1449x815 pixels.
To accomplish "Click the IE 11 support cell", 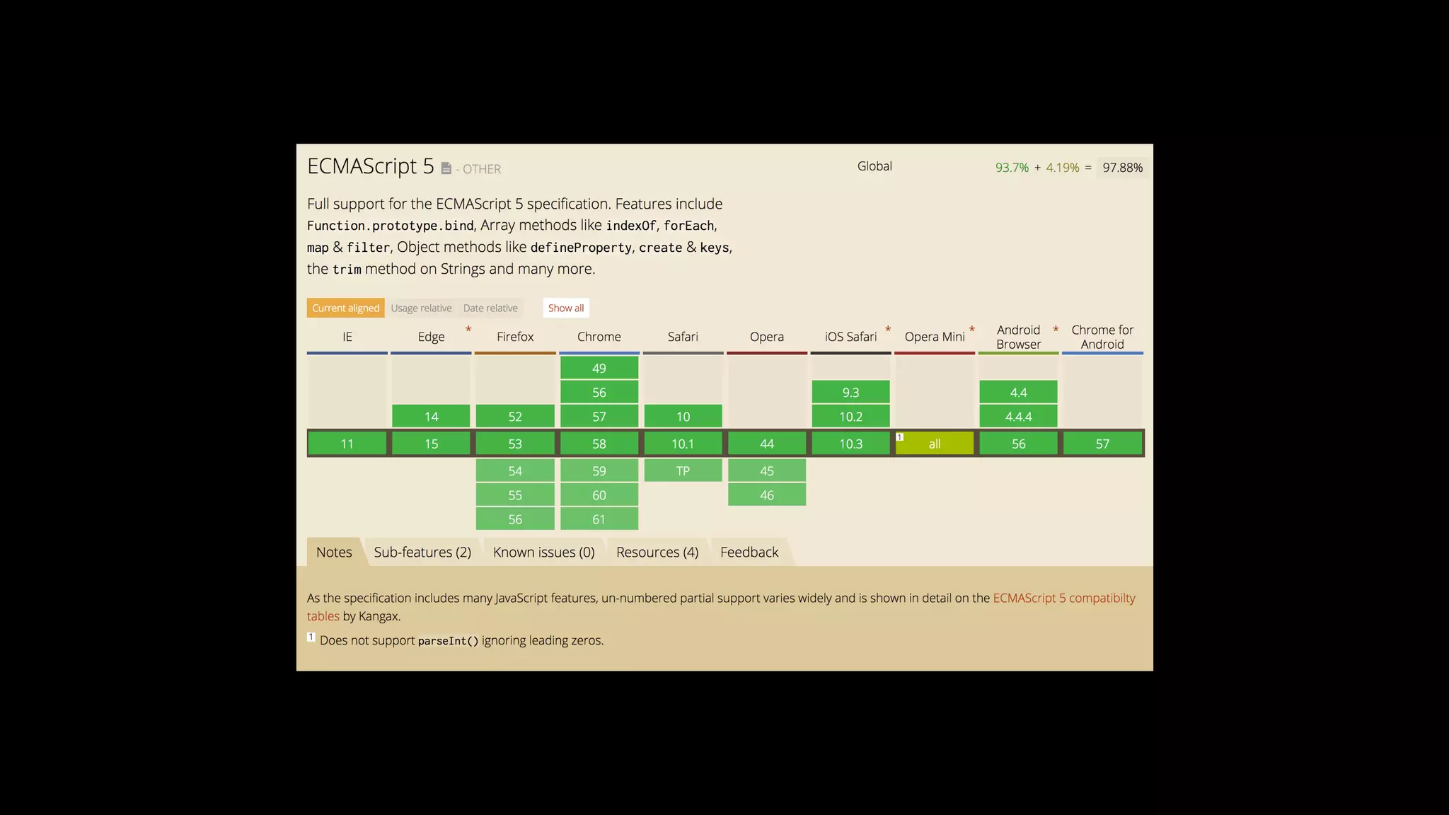I will coord(347,444).
